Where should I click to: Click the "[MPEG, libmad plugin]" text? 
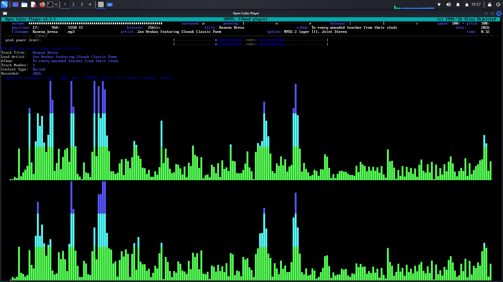coord(245,19)
